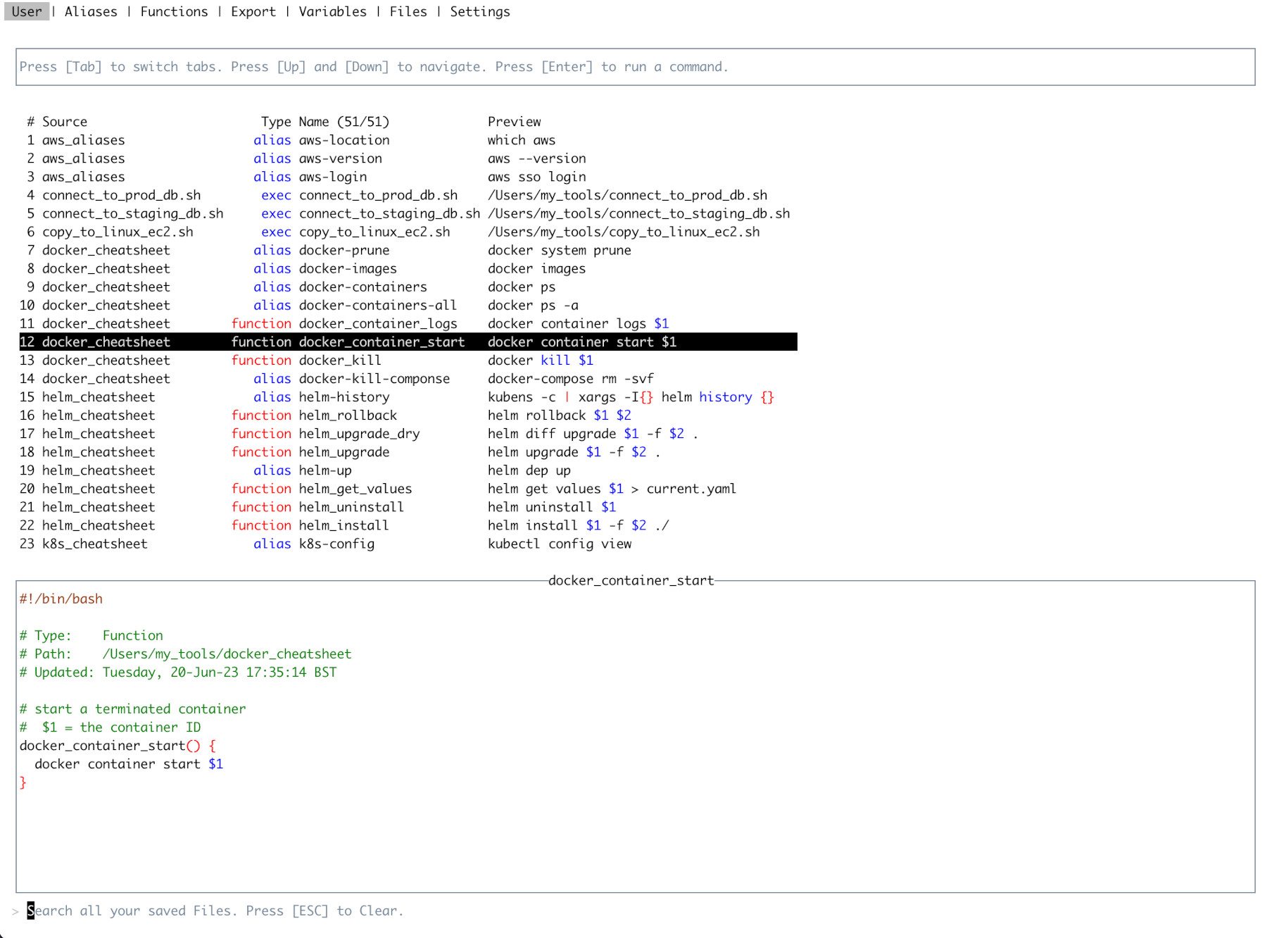1267x938 pixels.
Task: Click the User tab
Action: (27, 12)
